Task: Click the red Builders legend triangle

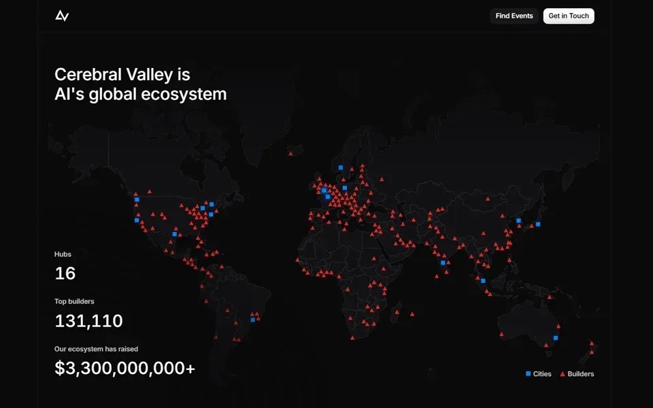Action: [563, 374]
